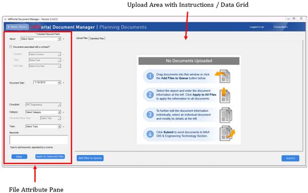
Task: Open the Select Sub Task dropdown
Action: click(45, 66)
